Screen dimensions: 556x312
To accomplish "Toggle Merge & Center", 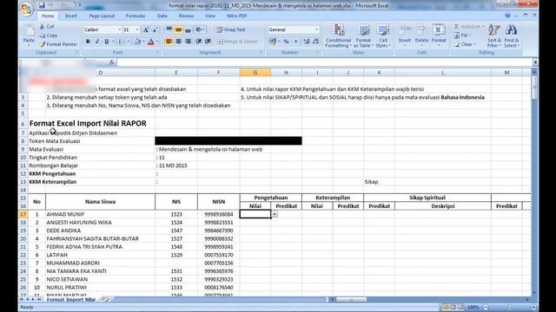I will point(237,42).
